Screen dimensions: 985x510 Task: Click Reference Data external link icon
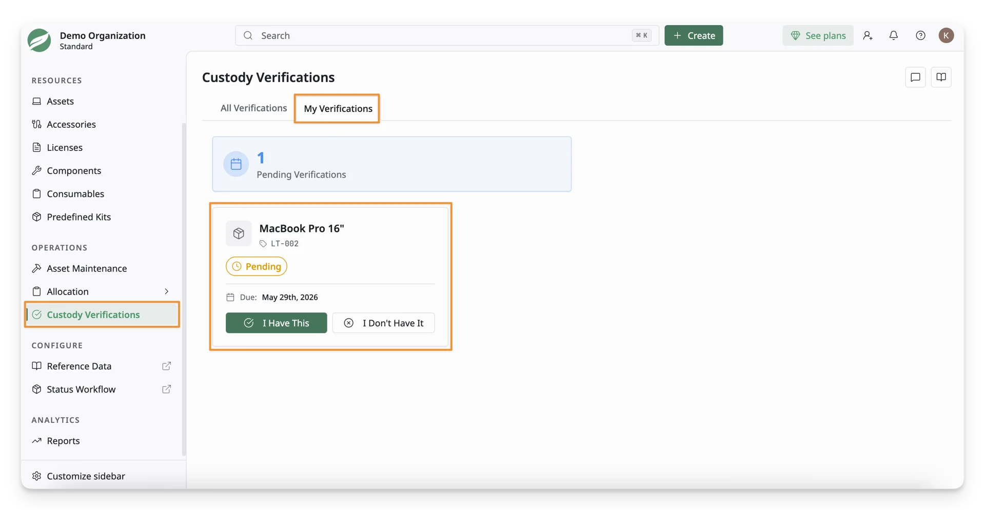point(166,366)
